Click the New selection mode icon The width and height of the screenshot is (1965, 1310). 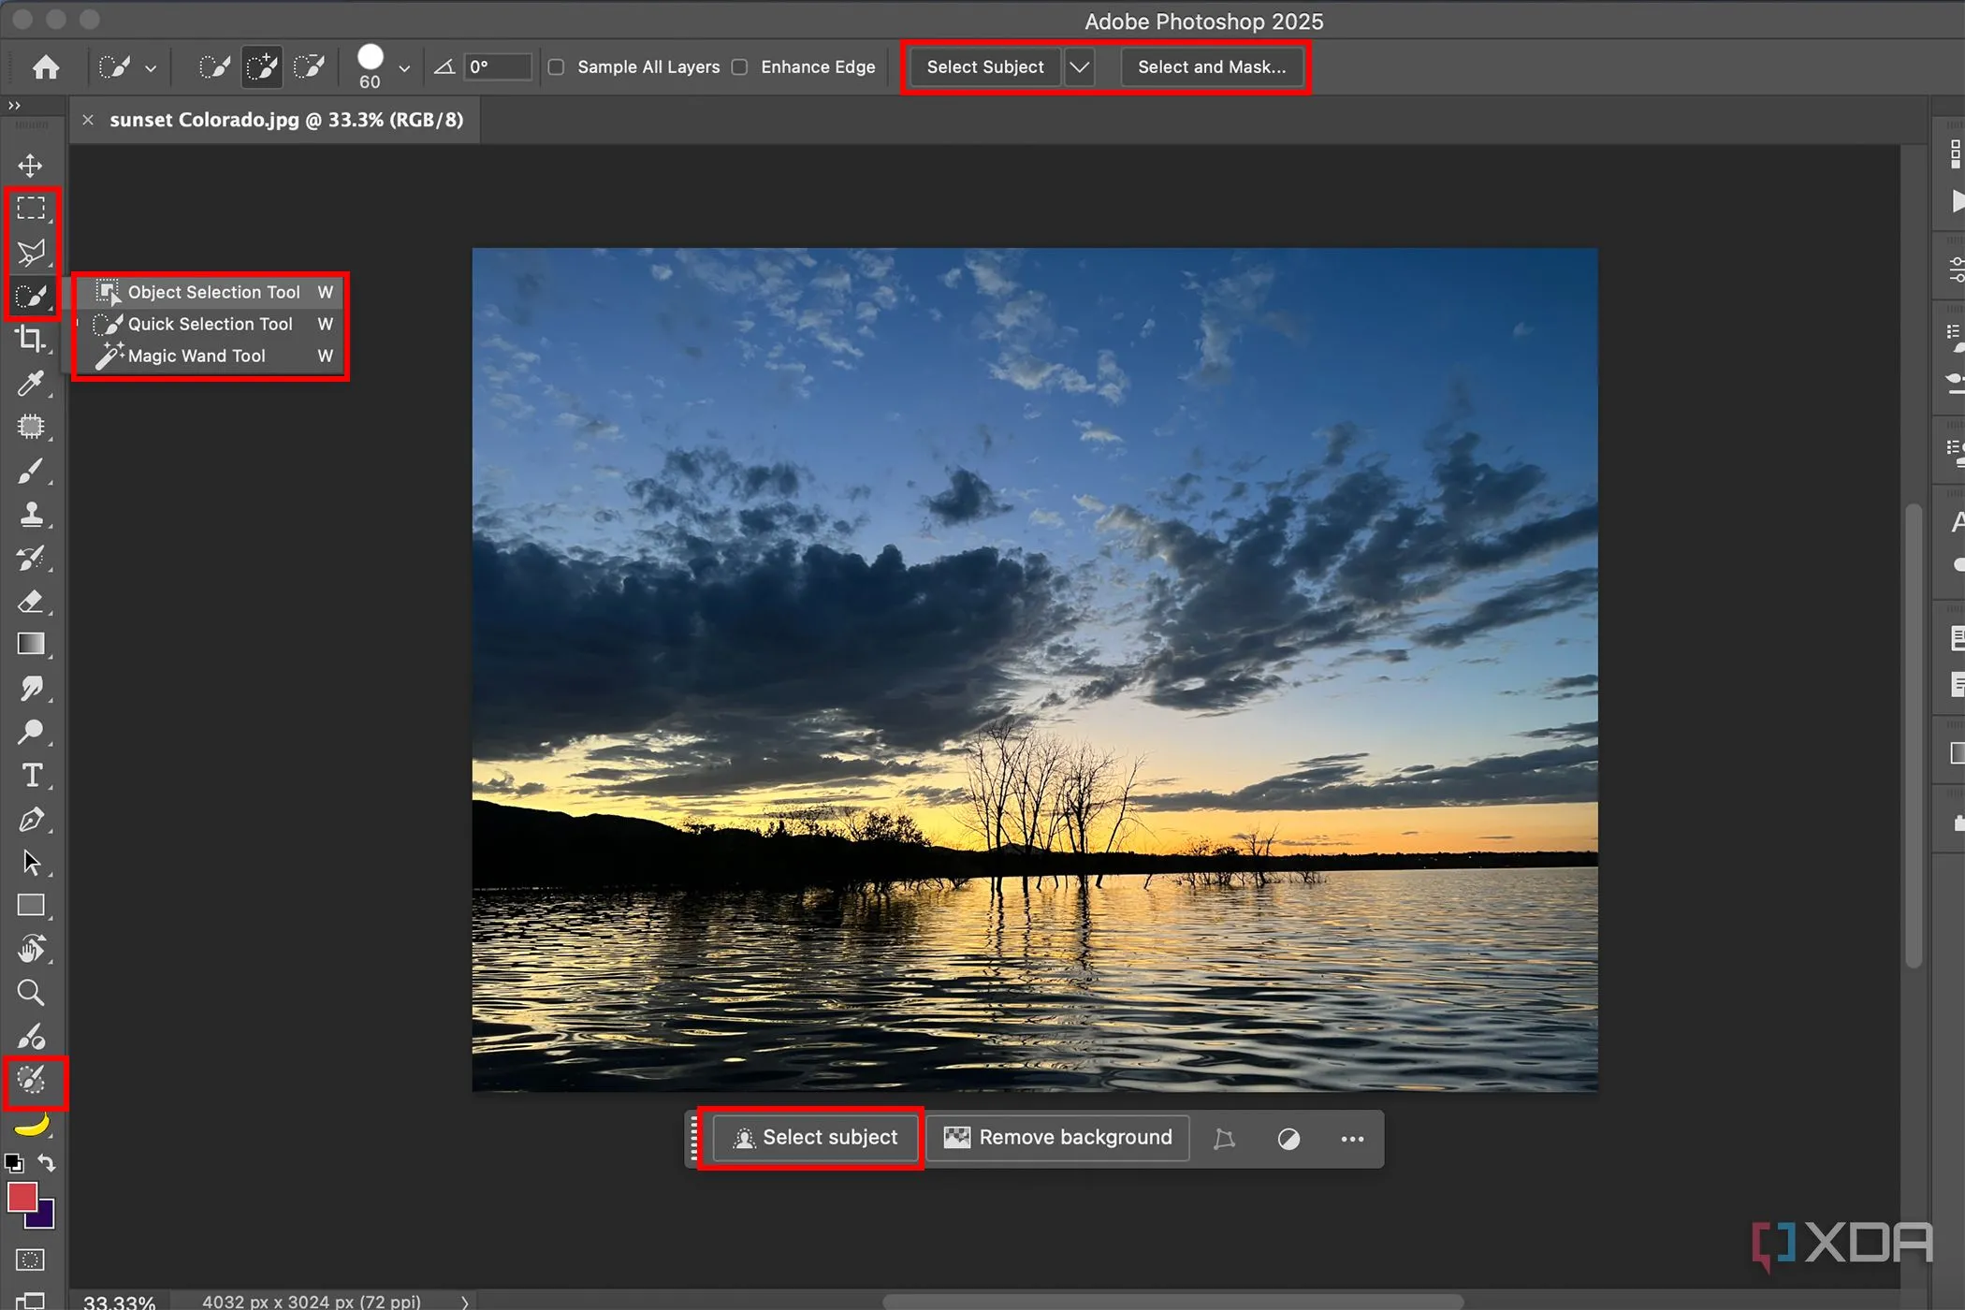[214, 67]
